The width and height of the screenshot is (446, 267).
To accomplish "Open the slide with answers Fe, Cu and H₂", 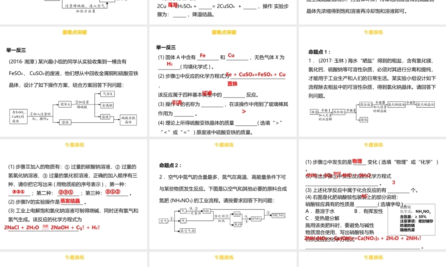I will click(223, 81).
